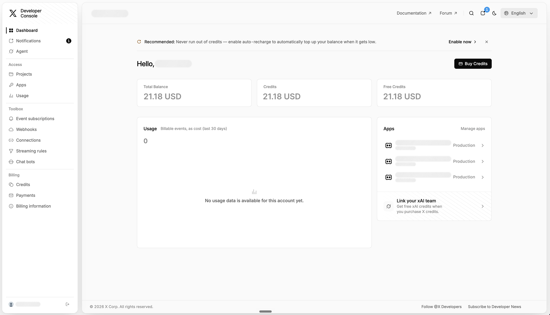This screenshot has height=315, width=550.
Task: Open the search icon in header
Action: click(x=471, y=13)
